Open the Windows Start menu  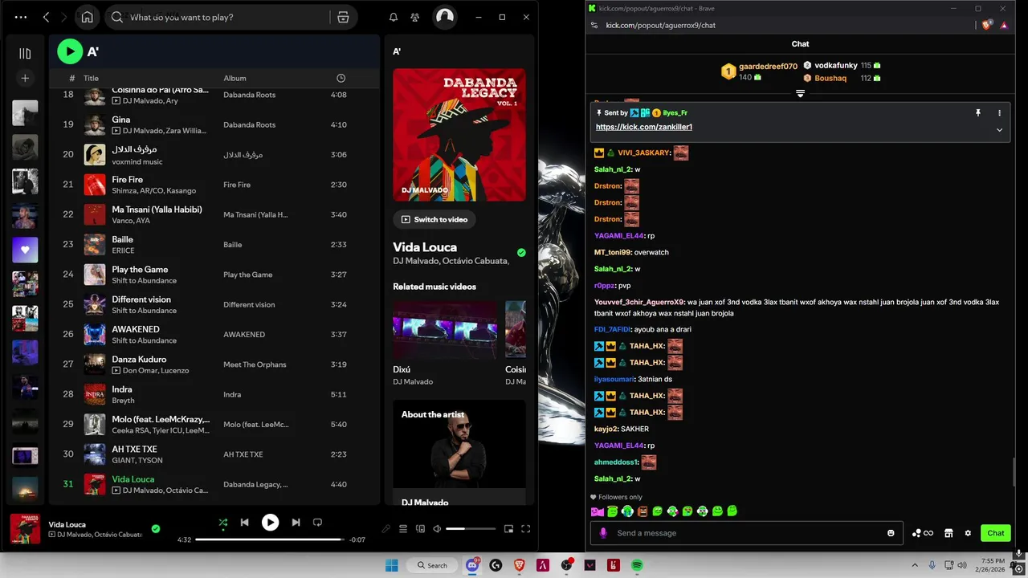[x=391, y=565]
